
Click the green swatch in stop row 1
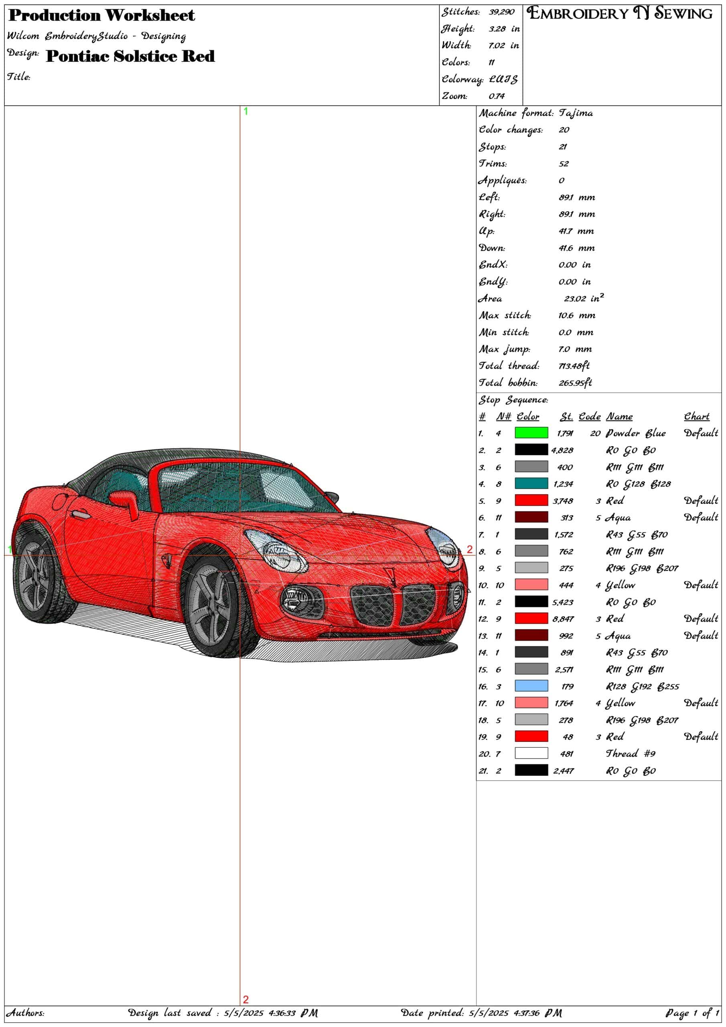click(531, 432)
